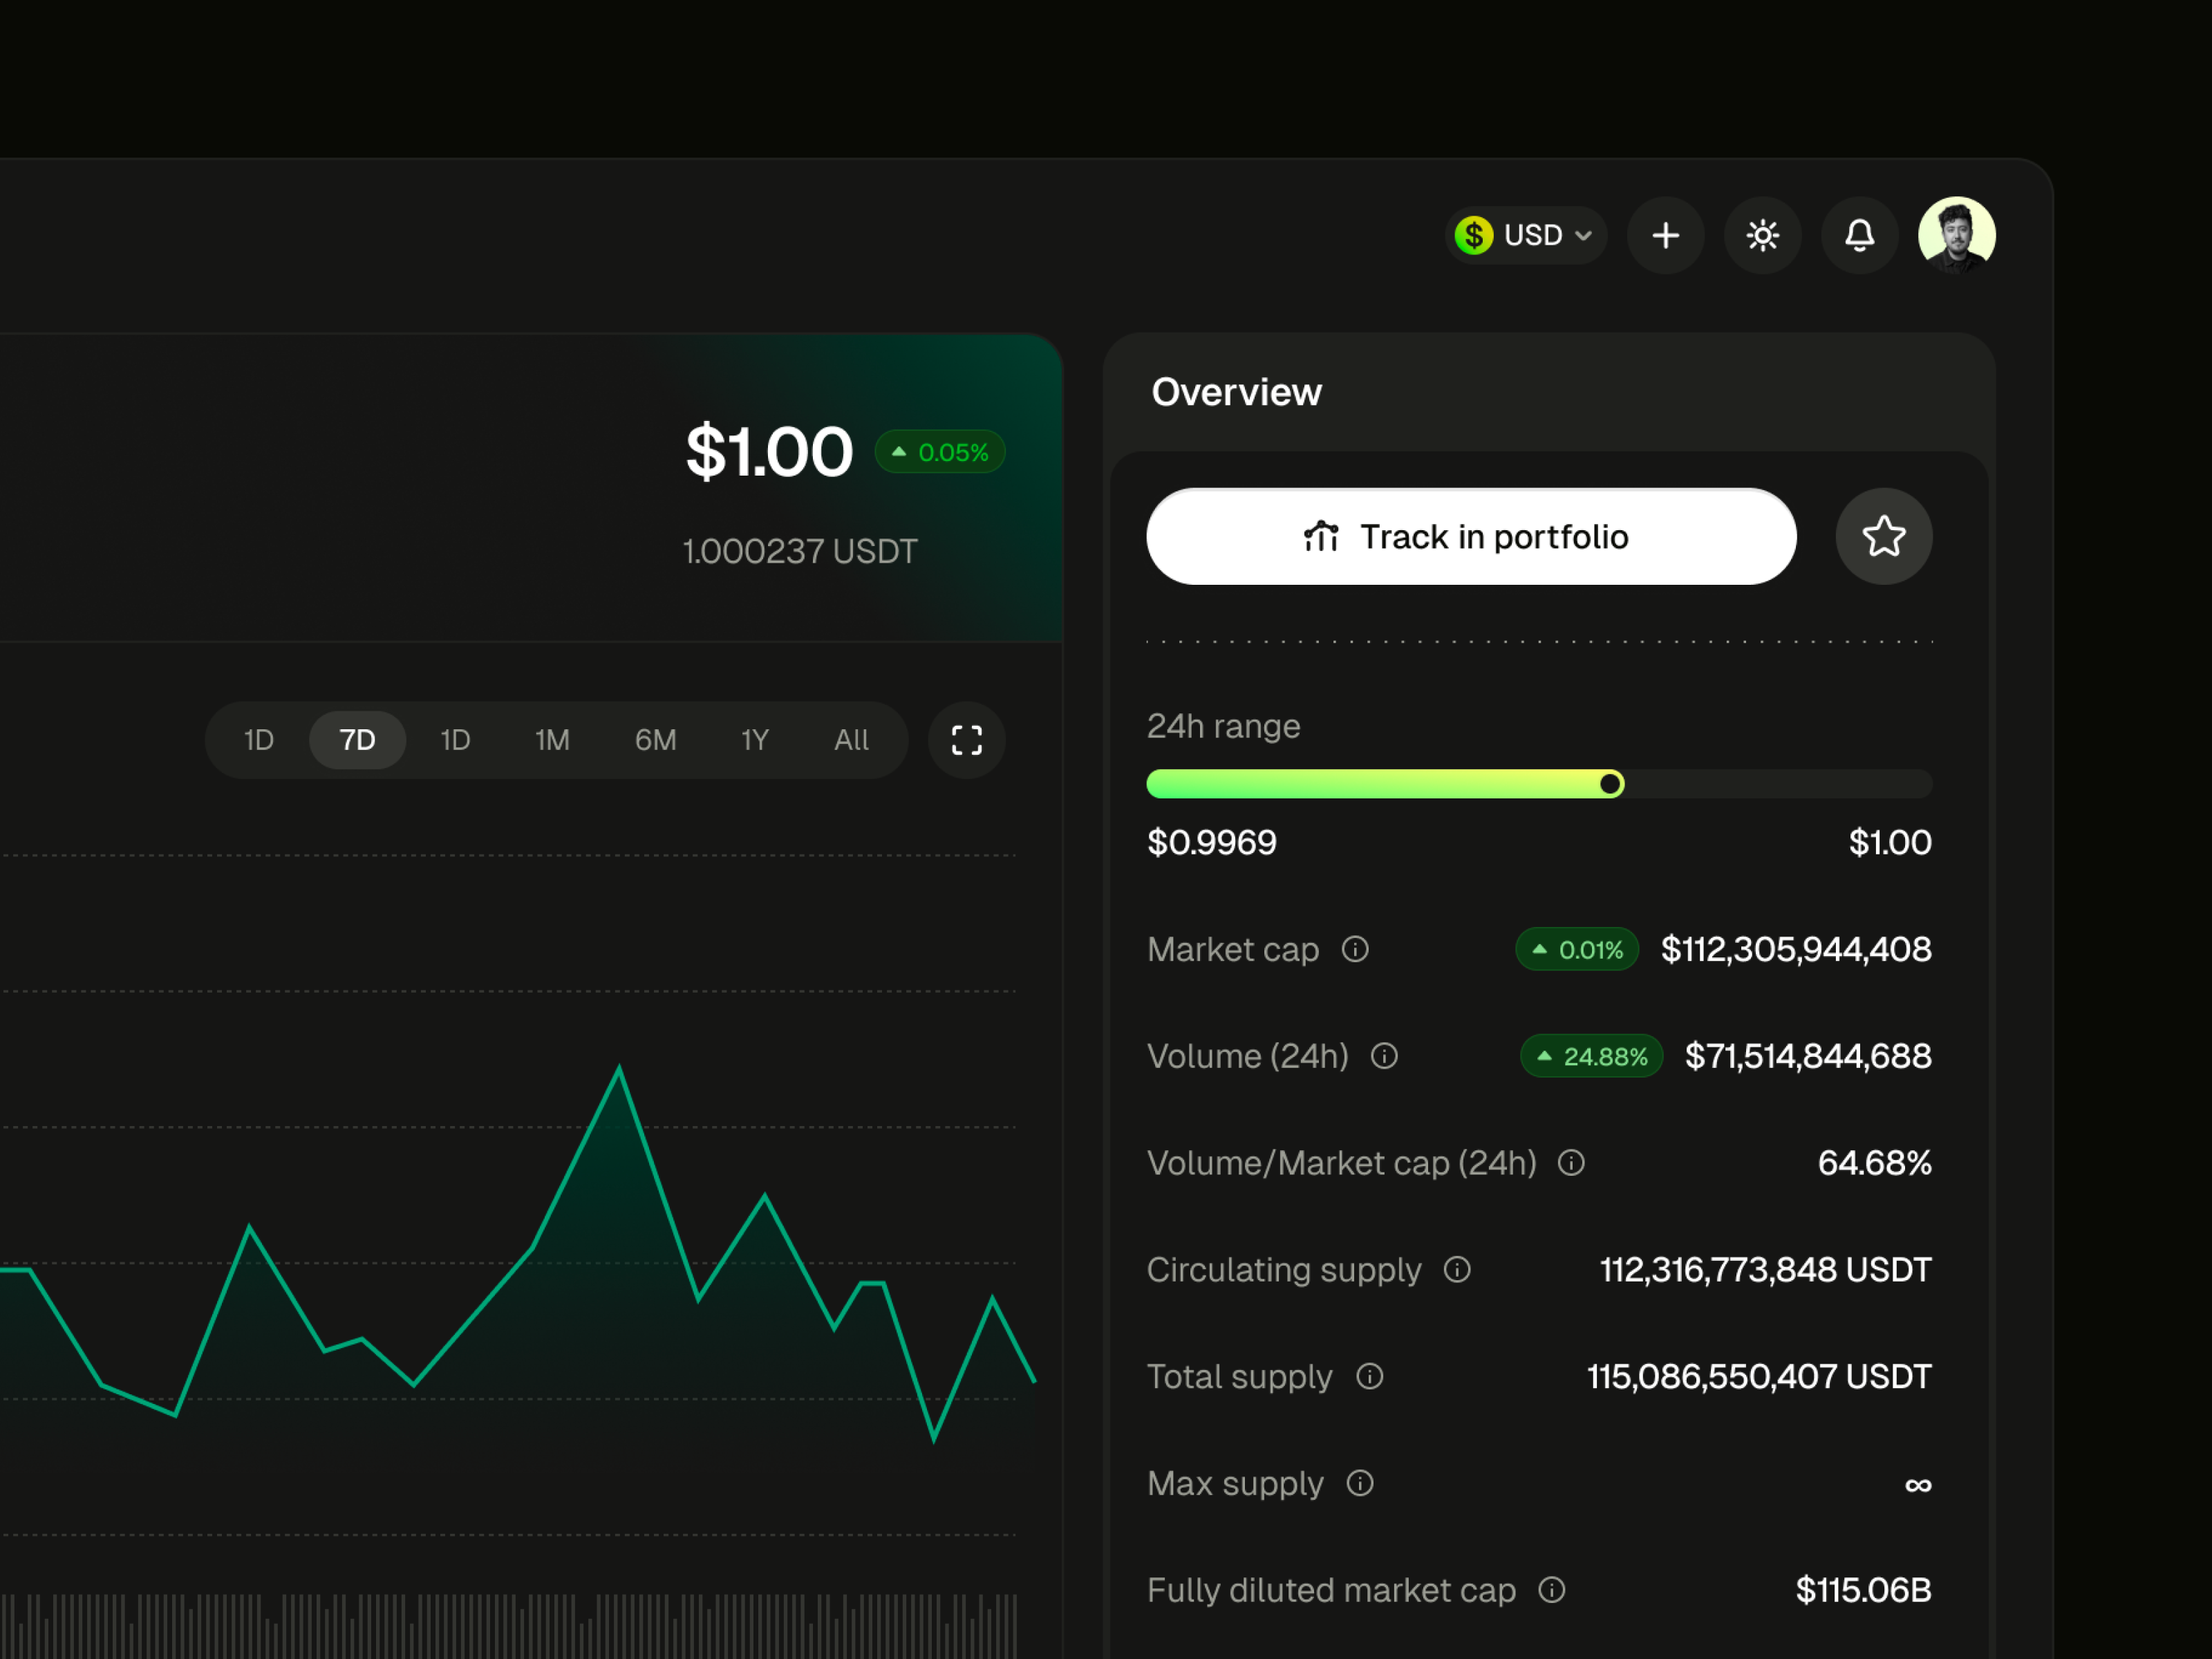Click the $1.00 price heading
Screen dimensions: 2212x1659
(x=769, y=452)
